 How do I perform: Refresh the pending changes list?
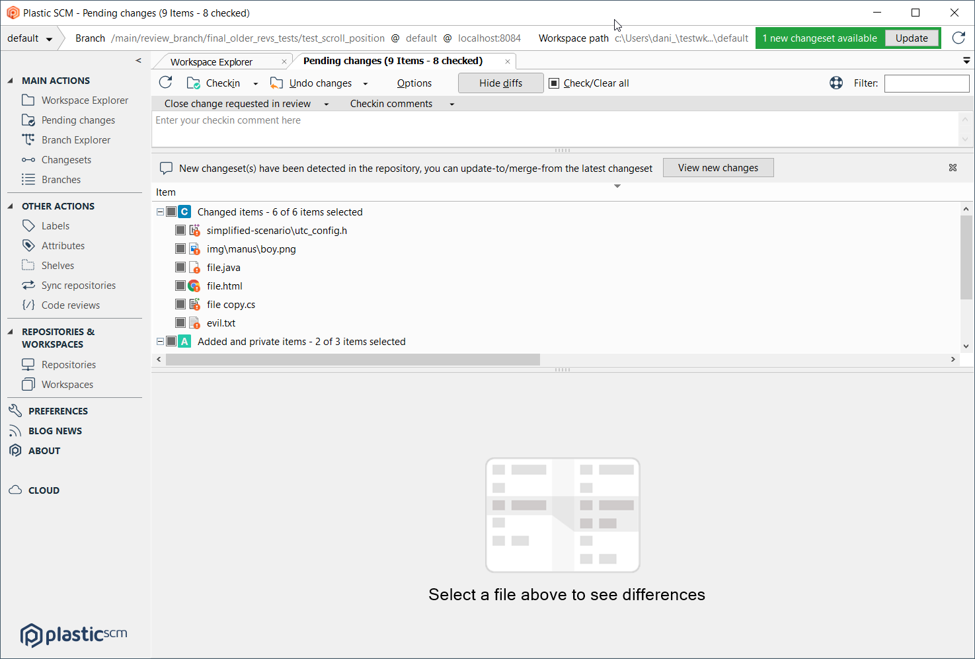pos(165,83)
